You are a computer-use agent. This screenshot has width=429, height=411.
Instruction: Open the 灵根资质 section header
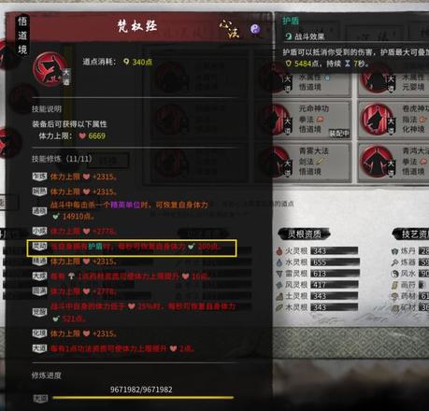coord(304,234)
